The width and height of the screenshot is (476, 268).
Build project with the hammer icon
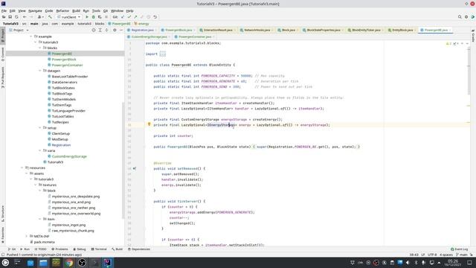[50, 17]
